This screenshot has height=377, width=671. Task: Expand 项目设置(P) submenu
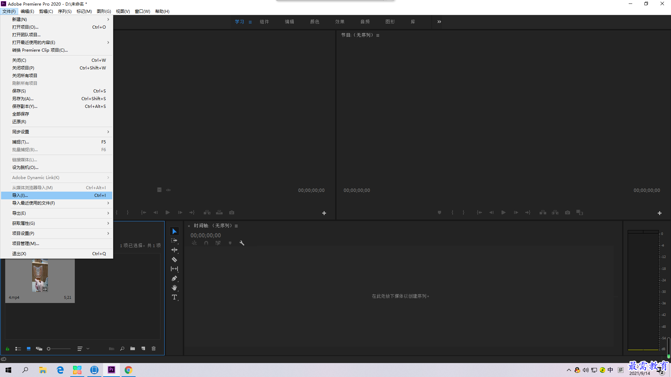[x=57, y=234]
